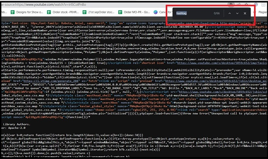The image size is (268, 159).
Task: Click 'script nonce=' line with (function(){/*
Action: pos(46,117)
